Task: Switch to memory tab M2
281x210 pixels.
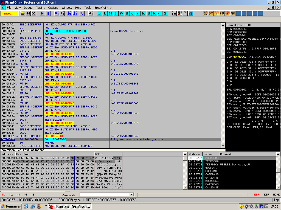Action: click(x=11, y=195)
